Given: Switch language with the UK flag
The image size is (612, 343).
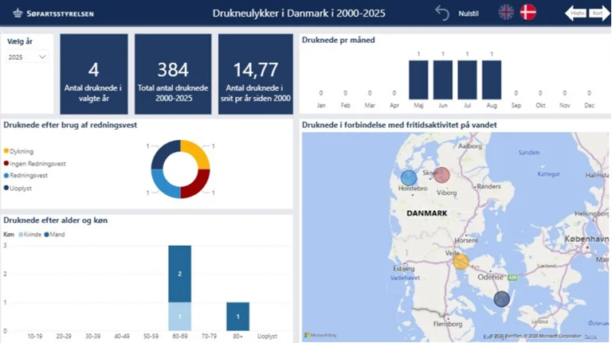Looking at the screenshot, I should (506, 12).
